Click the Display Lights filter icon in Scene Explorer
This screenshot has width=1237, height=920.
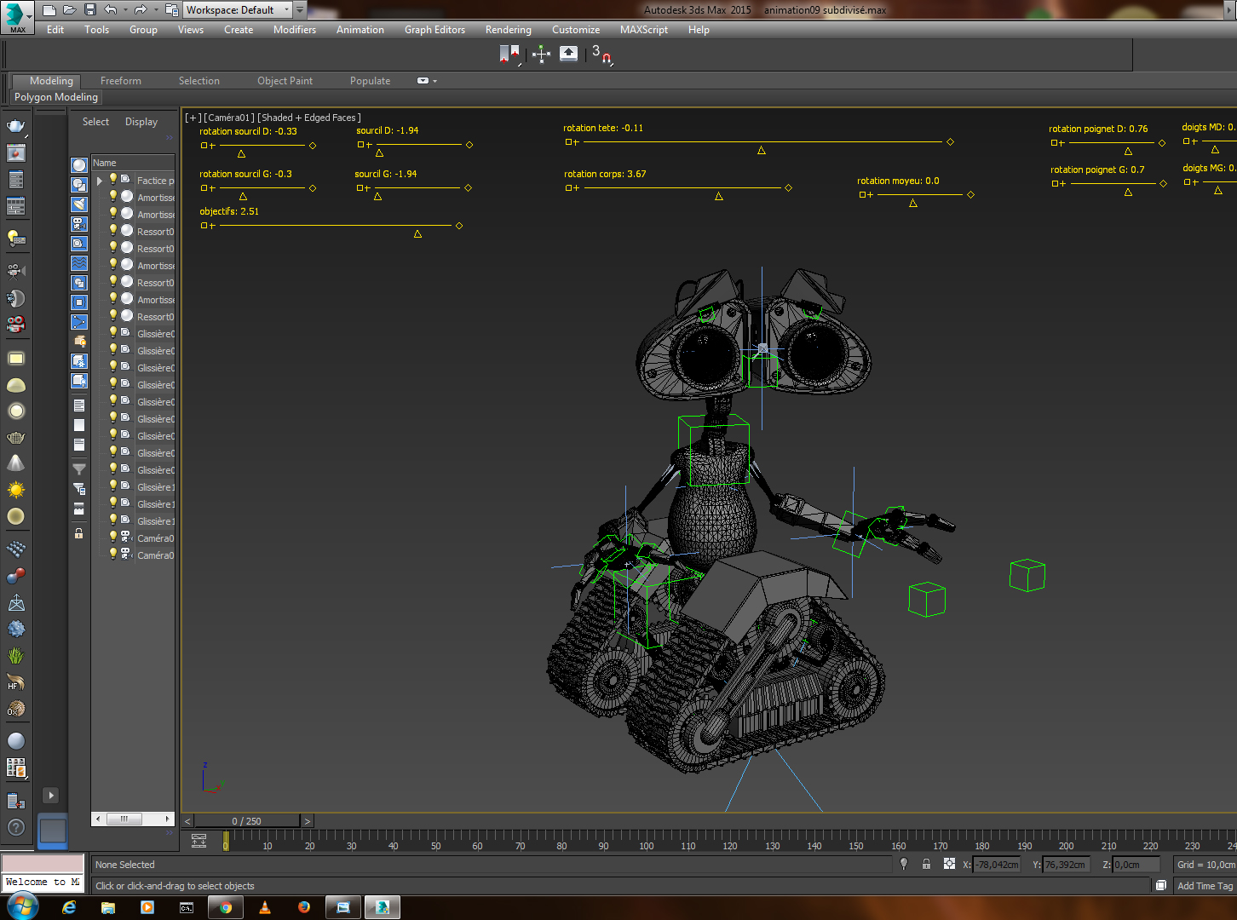[x=79, y=204]
